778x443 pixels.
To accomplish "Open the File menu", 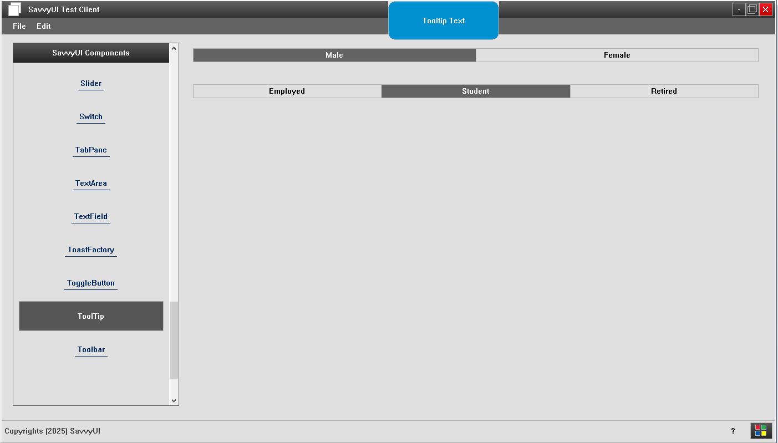I will (x=19, y=26).
